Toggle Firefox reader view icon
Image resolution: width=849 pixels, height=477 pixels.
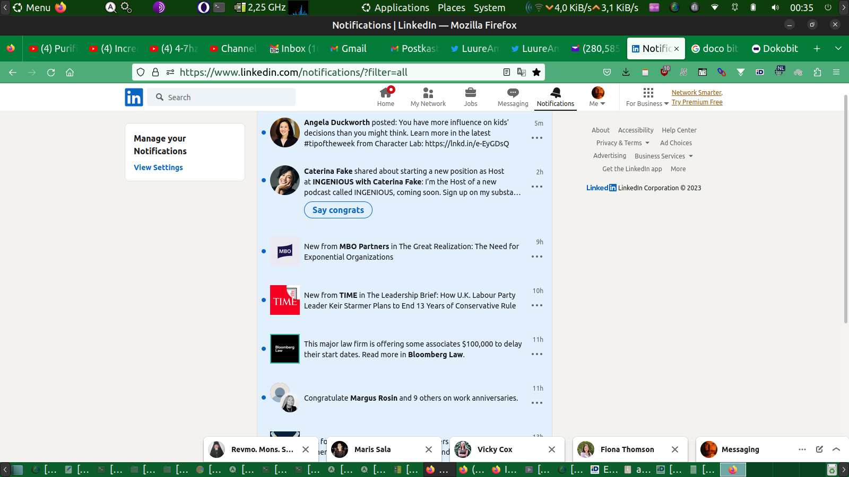[x=507, y=72]
